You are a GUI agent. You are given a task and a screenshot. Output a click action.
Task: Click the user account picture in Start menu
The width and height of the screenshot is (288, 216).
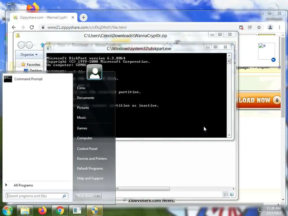(94, 72)
